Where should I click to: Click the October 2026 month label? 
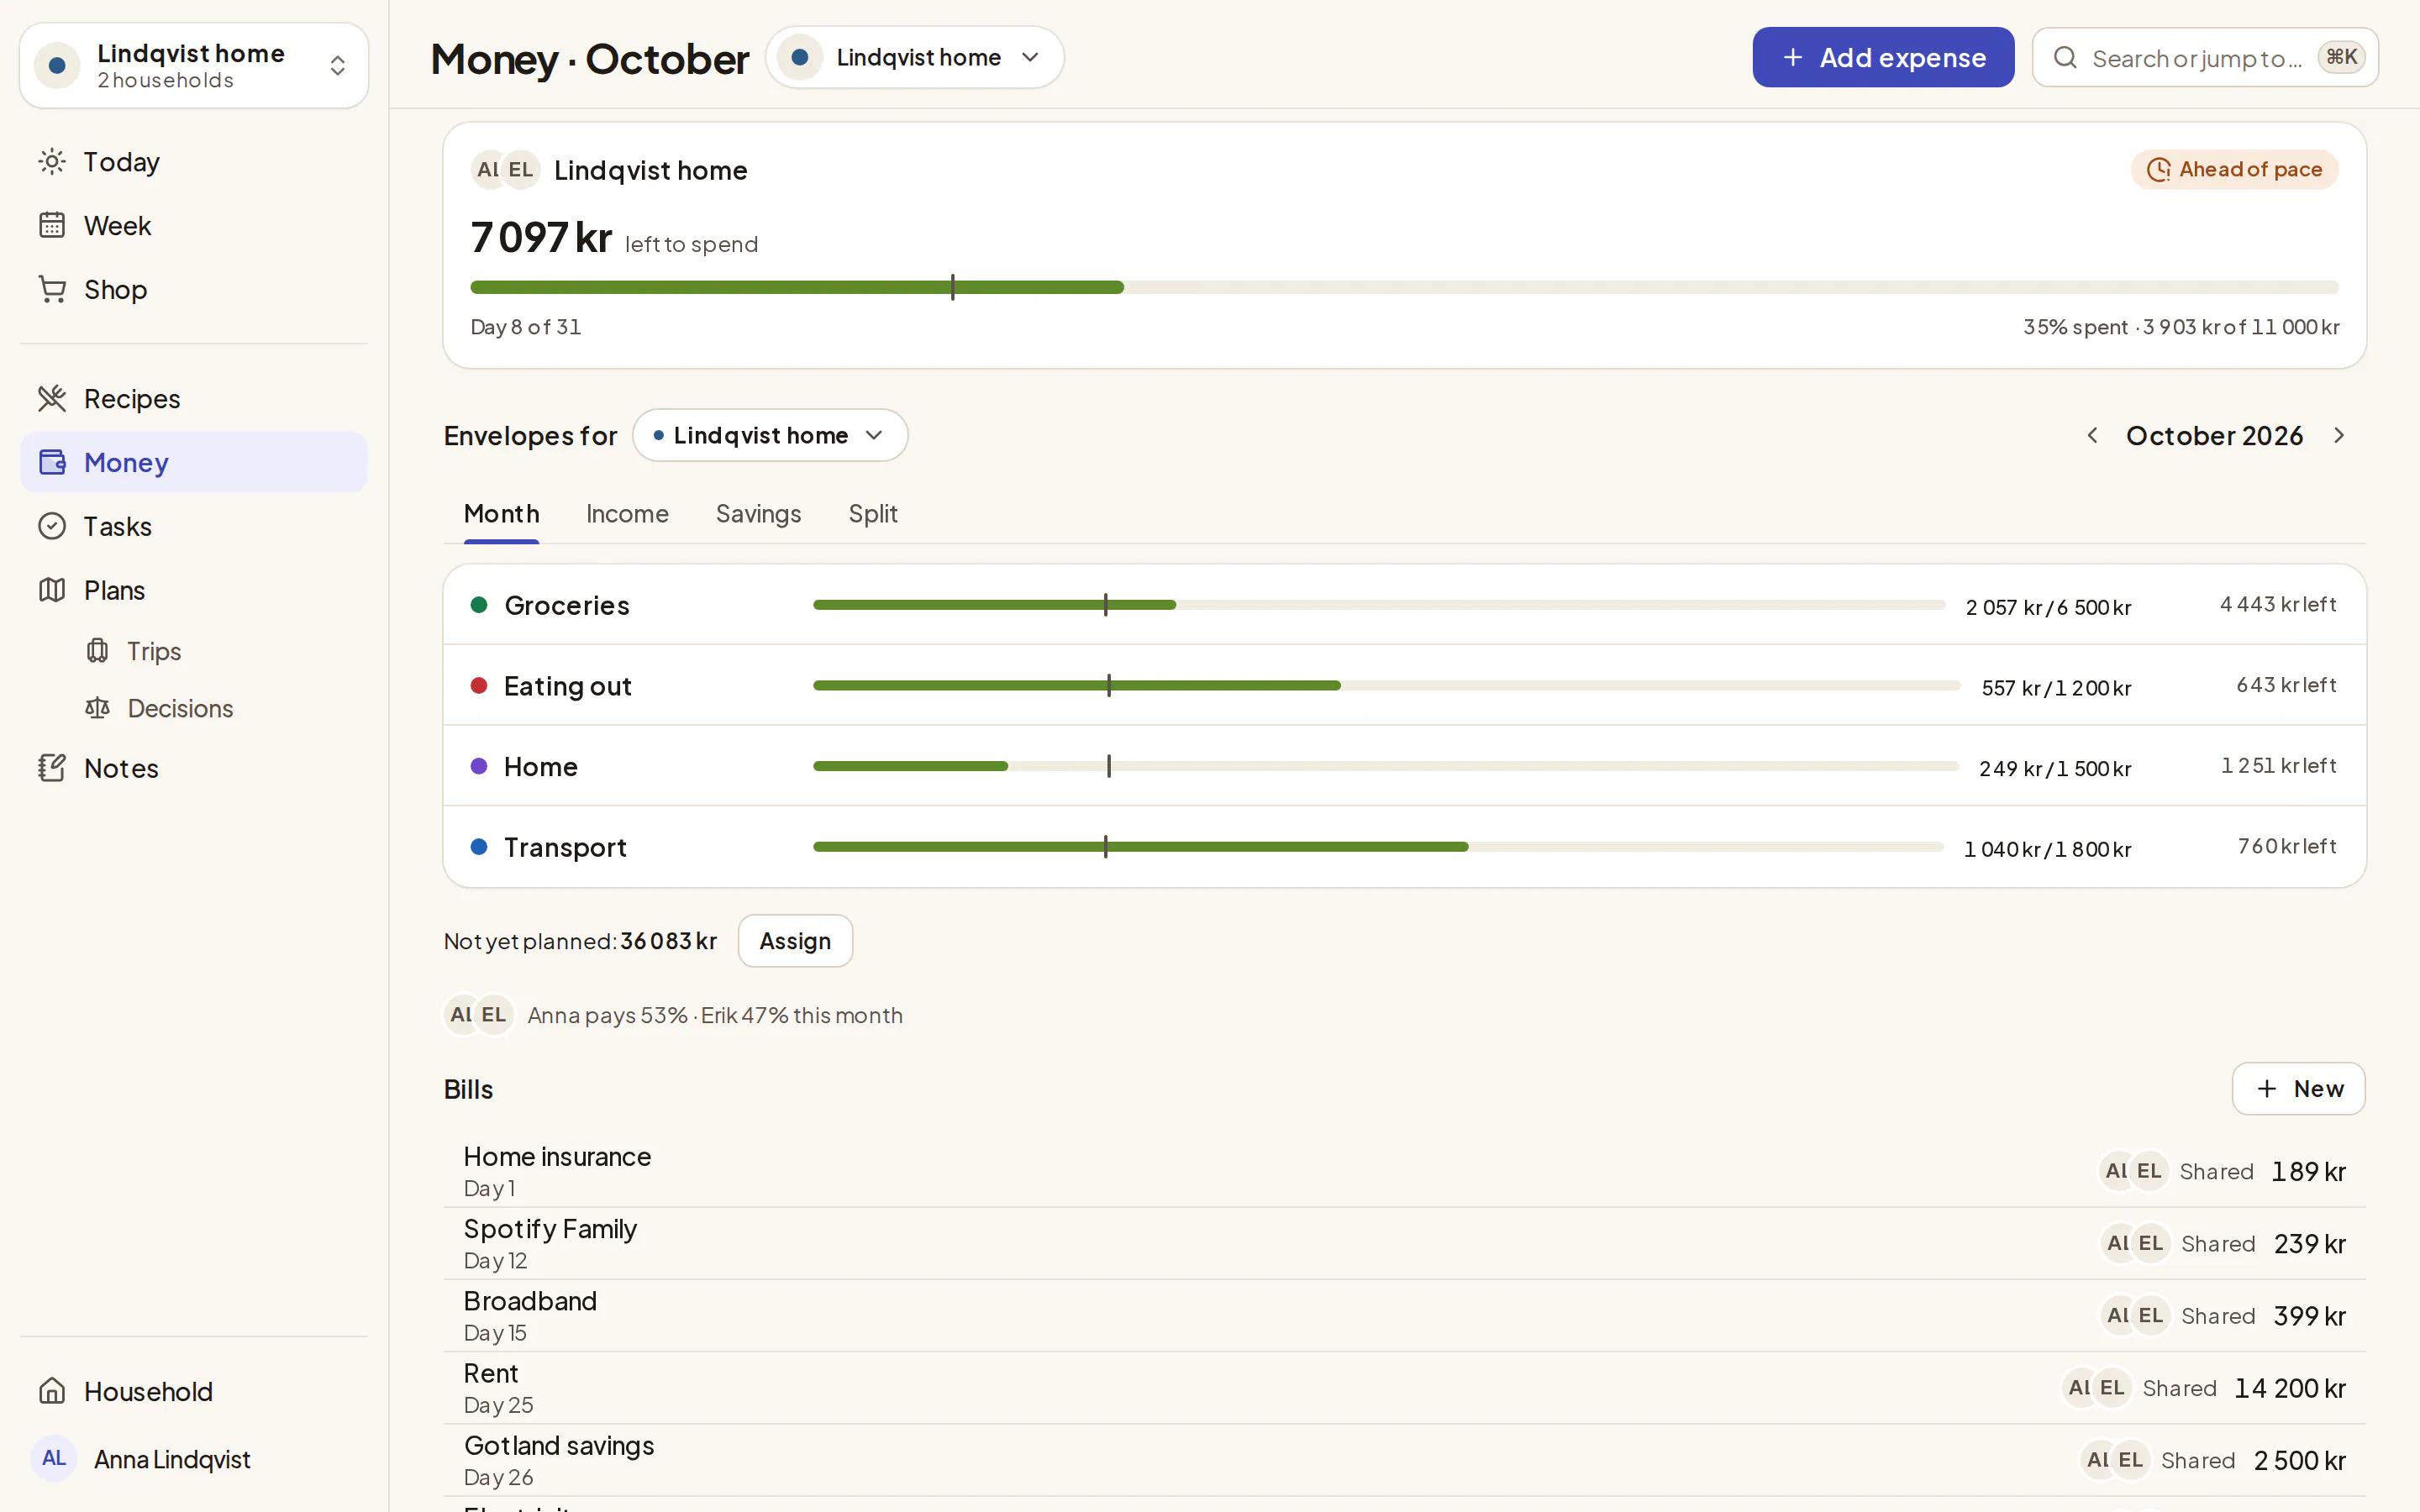pos(2214,435)
